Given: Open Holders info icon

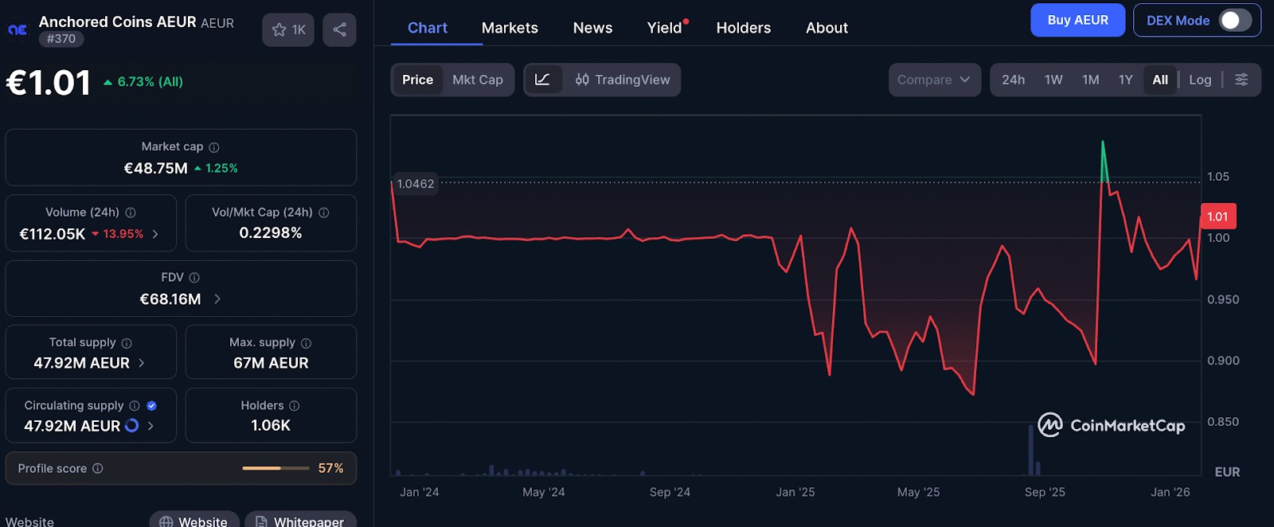Looking at the screenshot, I should (295, 406).
